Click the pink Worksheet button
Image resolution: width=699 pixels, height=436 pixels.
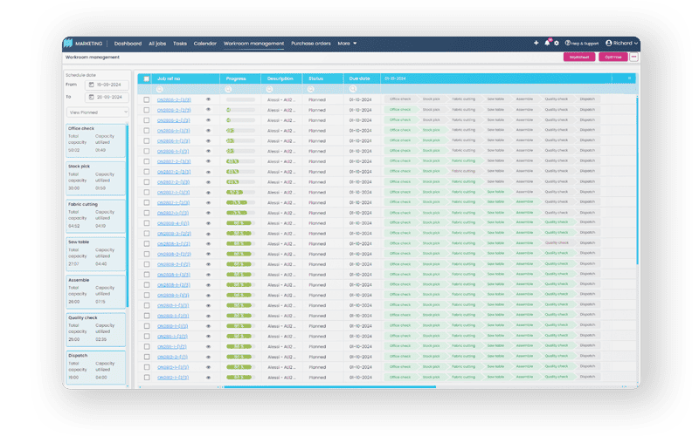click(x=579, y=58)
